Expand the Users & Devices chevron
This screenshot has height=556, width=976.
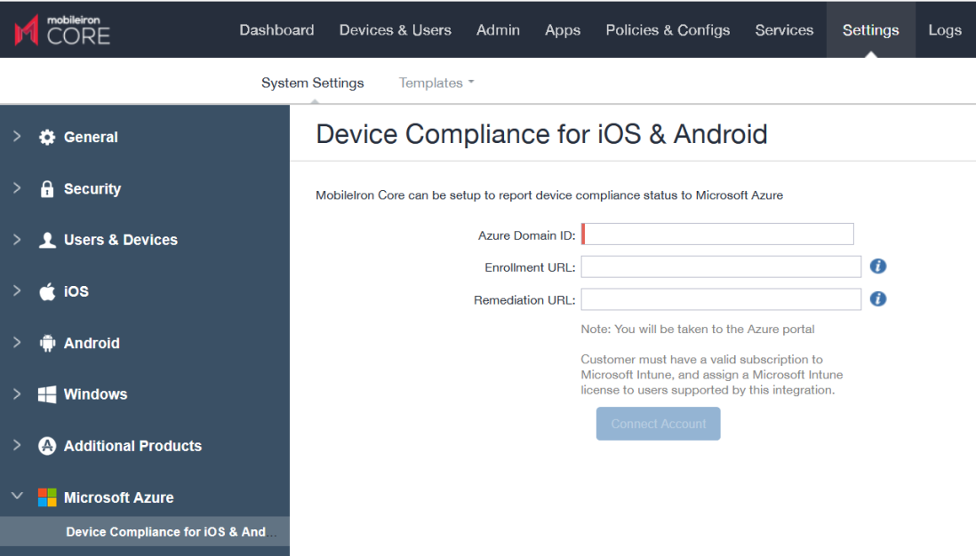click(x=17, y=240)
